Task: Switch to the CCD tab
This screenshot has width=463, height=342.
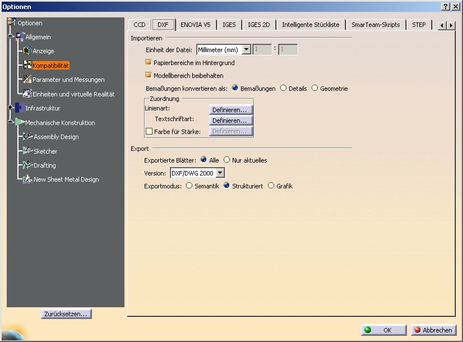Action: coord(140,25)
